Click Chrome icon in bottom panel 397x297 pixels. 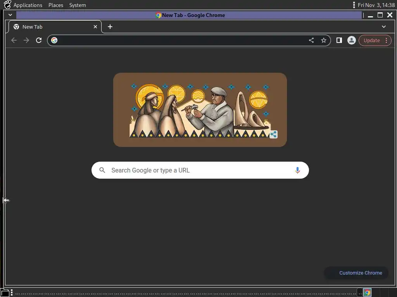coord(368,292)
